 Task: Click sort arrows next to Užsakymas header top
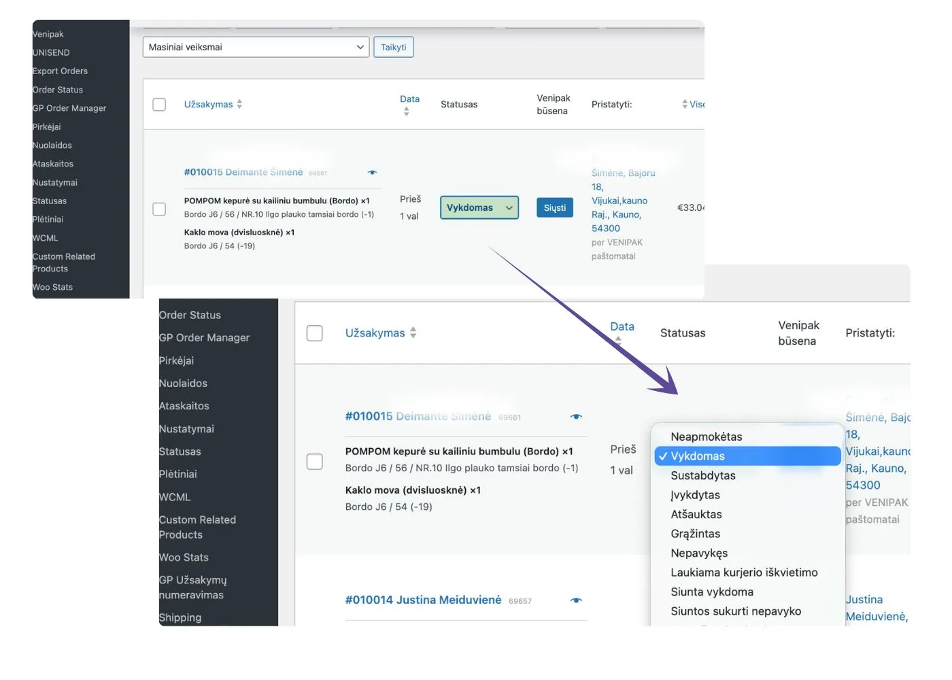coord(239,104)
